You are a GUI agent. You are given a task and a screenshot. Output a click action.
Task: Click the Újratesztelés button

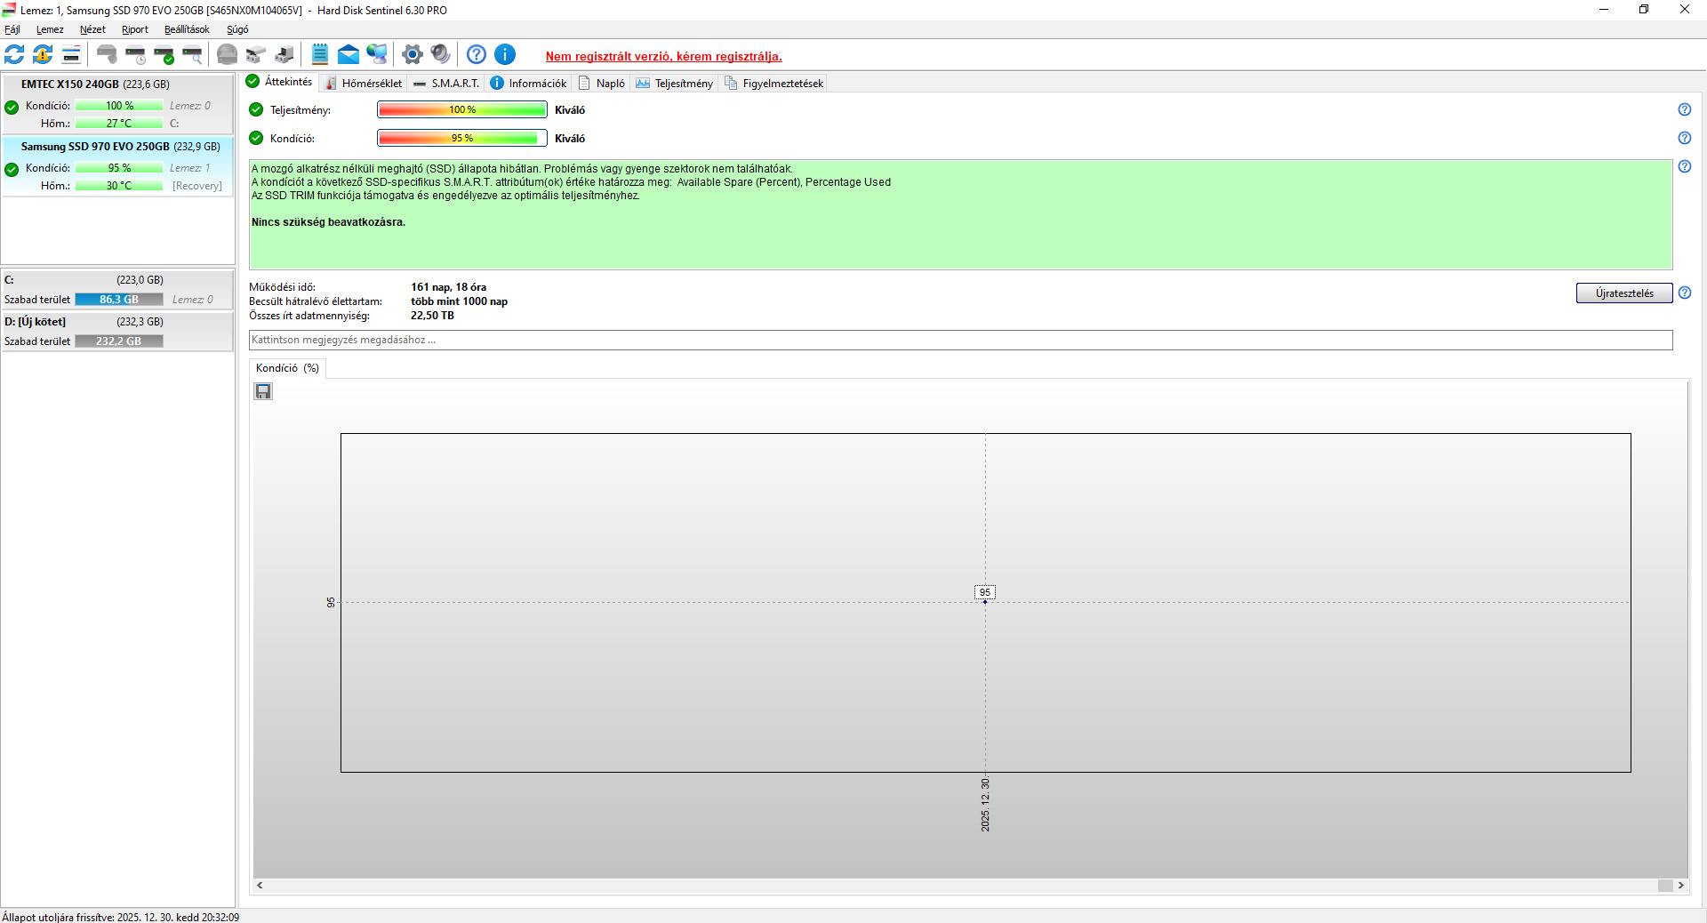(1624, 293)
